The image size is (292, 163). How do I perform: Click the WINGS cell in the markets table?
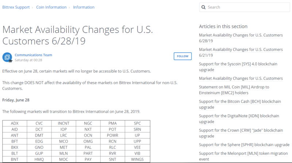(x=137, y=159)
